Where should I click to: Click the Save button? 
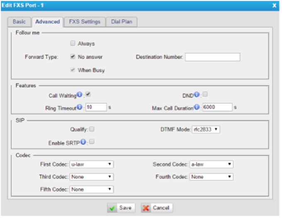tap(121, 208)
